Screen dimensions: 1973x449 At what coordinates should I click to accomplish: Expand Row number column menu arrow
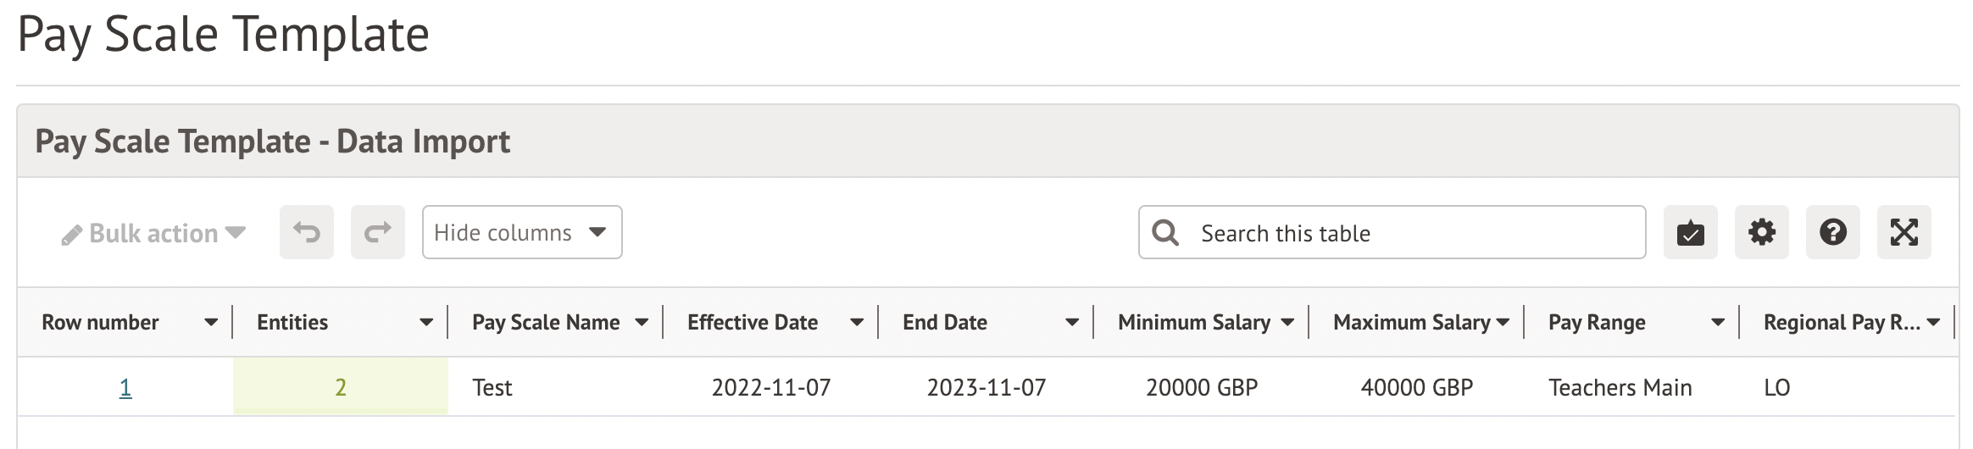211,323
